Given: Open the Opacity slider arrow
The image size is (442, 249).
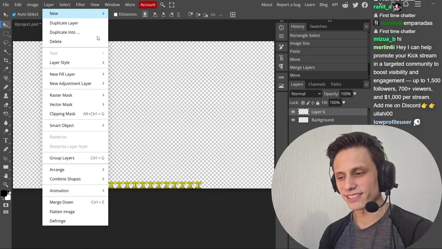Looking at the screenshot, I should click(x=355, y=94).
